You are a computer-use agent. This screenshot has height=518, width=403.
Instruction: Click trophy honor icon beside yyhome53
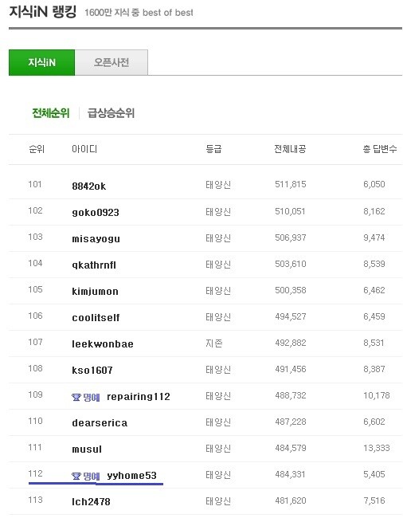(x=76, y=476)
